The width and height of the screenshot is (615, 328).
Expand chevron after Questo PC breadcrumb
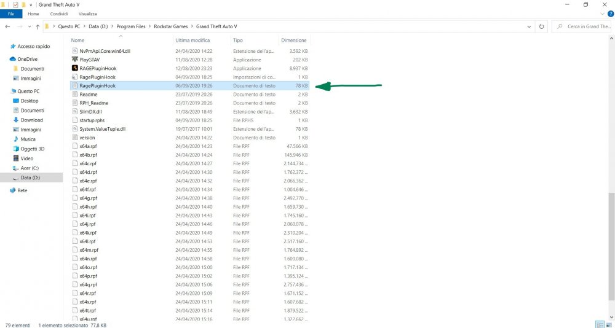coord(84,26)
